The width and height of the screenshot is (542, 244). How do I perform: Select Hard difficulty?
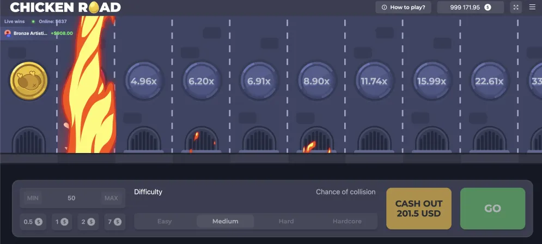[x=286, y=221]
